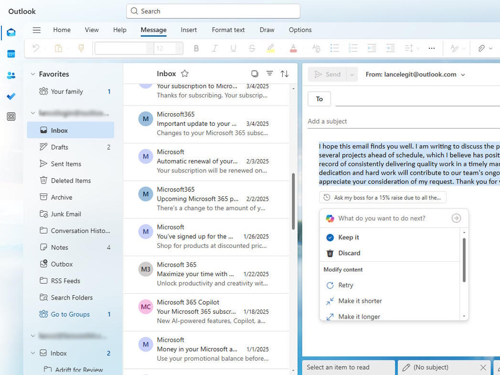
Task: Discard the Copilot draft
Action: pos(350,253)
